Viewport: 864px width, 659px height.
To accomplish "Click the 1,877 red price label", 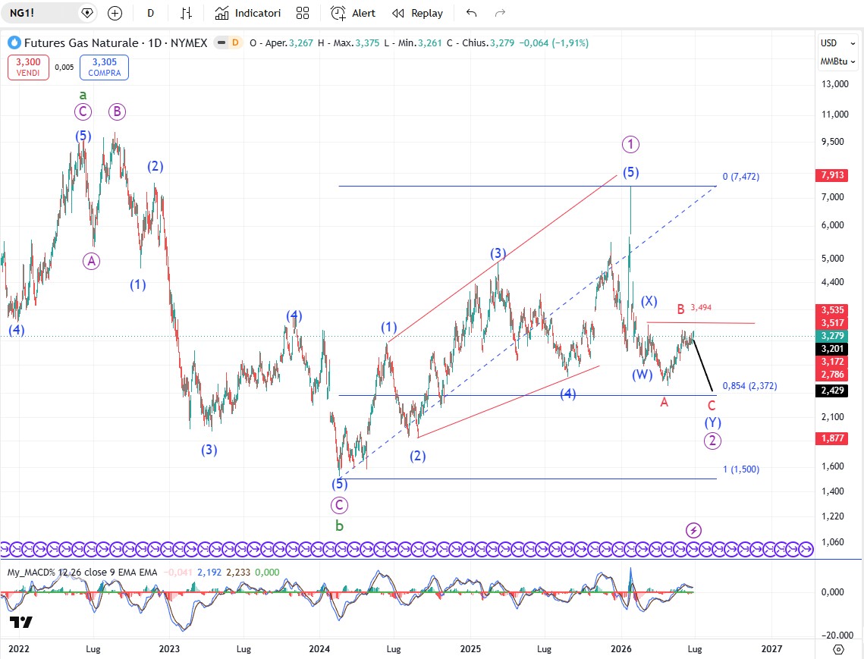I will (832, 438).
